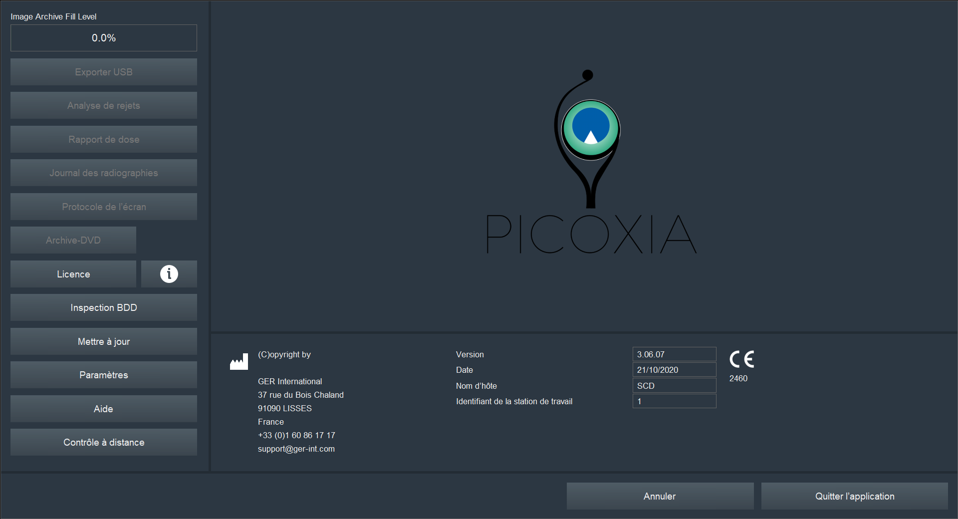Viewport: 958px width, 519px height.
Task: Launch Inspection BDD
Action: pos(104,307)
